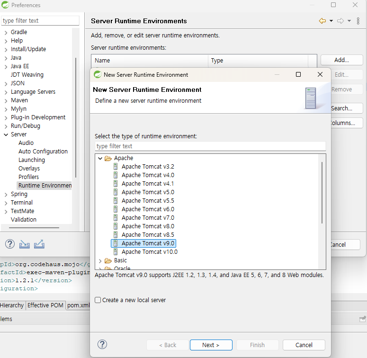Screen dimensions: 367x358
Task: Click the Add... button in Preferences
Action: coord(341,60)
